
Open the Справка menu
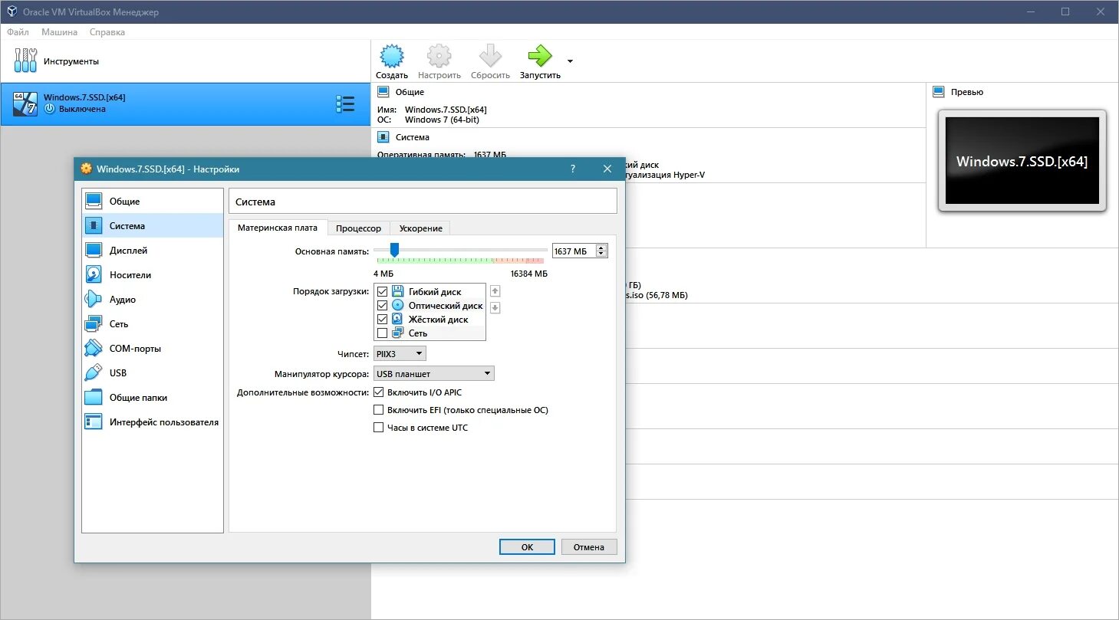pos(107,32)
